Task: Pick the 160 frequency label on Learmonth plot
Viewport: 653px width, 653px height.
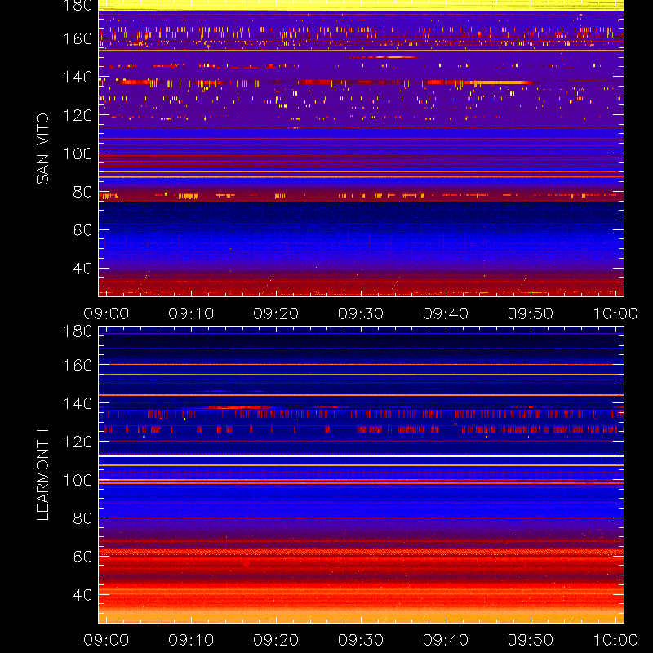Action: pyautogui.click(x=78, y=365)
